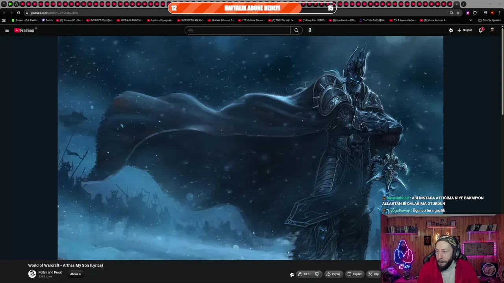Open '(6) Stream-NC - You...' bookmark

[x=69, y=20]
